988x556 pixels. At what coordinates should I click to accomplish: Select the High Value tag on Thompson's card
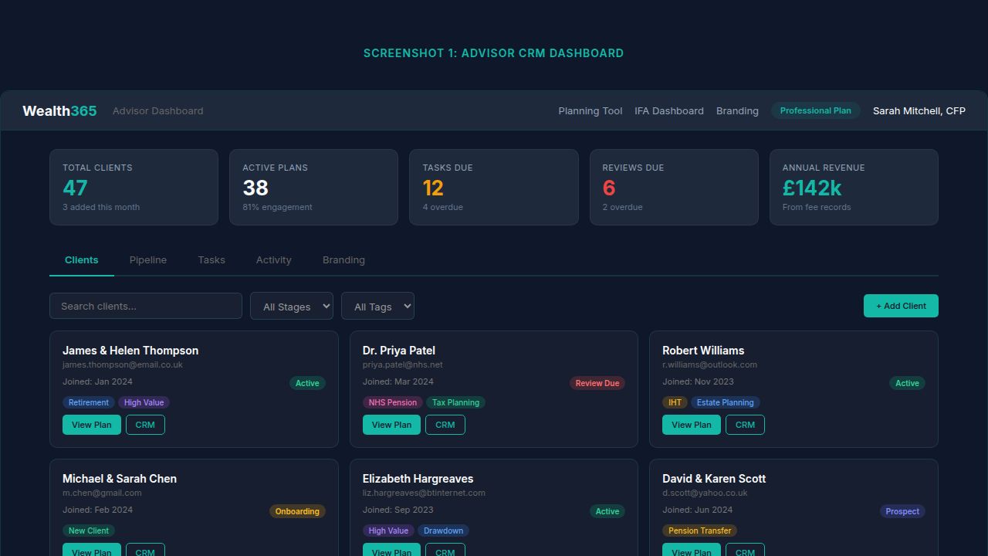[x=144, y=402]
